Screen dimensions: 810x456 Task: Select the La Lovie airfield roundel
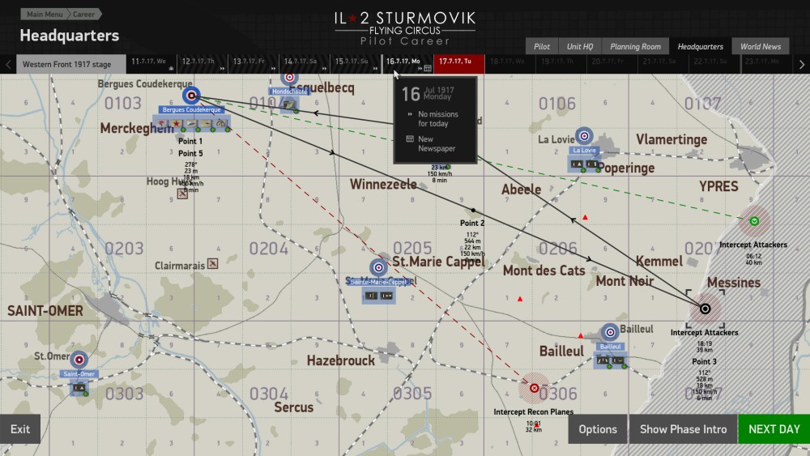[584, 136]
